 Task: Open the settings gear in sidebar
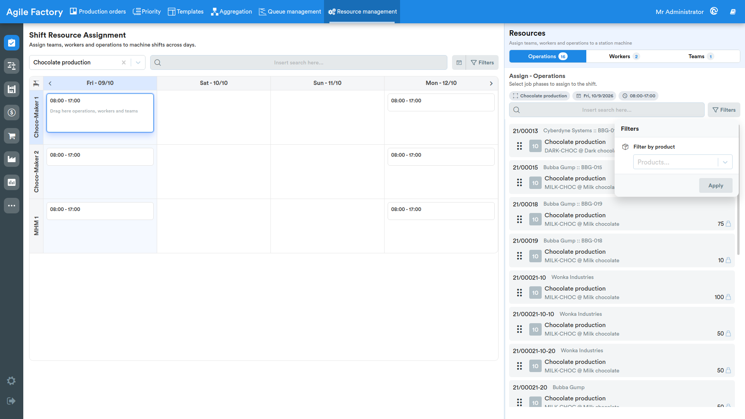[11, 381]
